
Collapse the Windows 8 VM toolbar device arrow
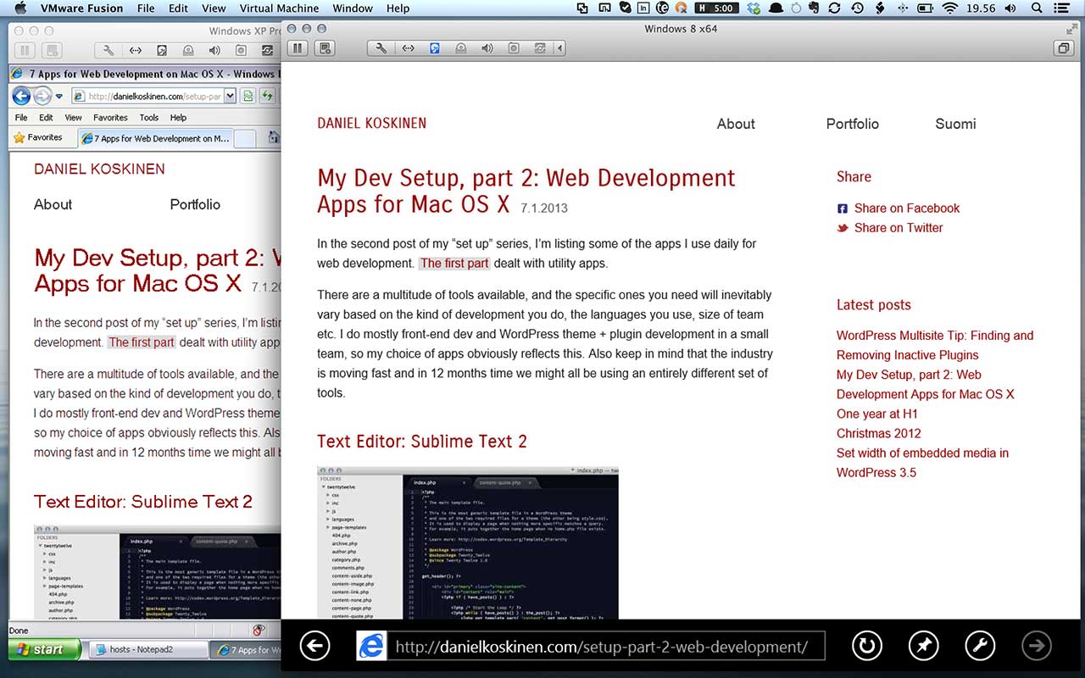pos(559,48)
